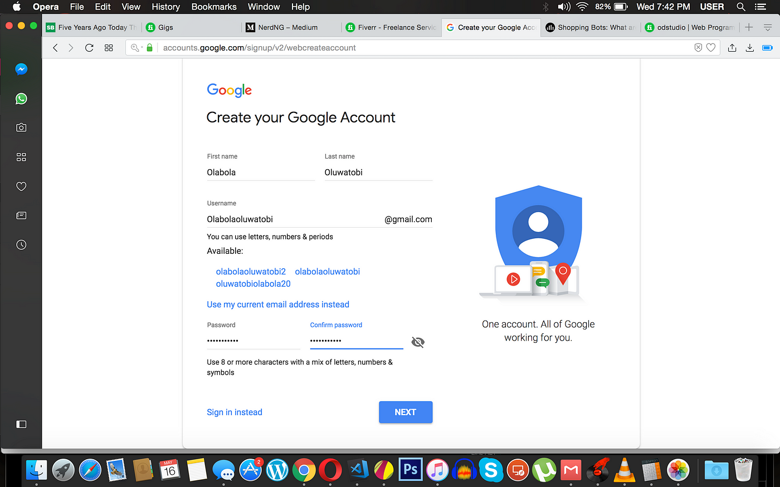
Task: Click the Confirm password field
Action: [x=357, y=341]
